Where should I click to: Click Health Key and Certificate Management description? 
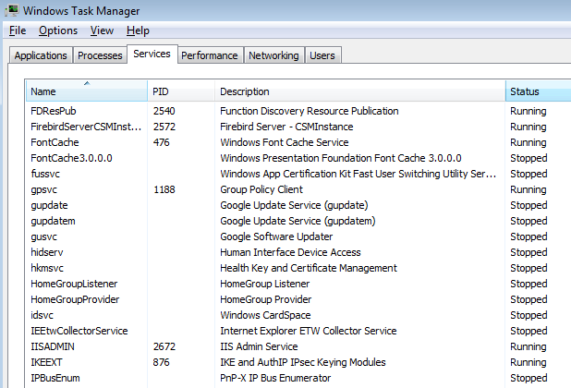(x=309, y=268)
